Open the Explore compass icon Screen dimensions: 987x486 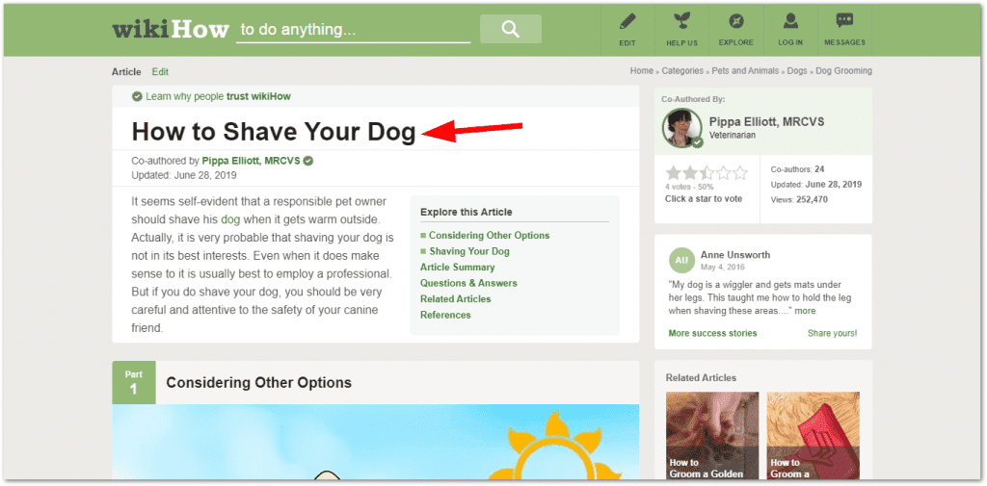[735, 22]
